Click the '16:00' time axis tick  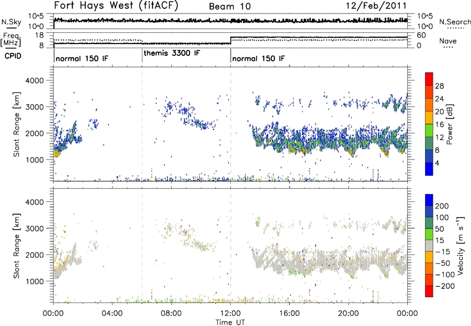[289, 314]
